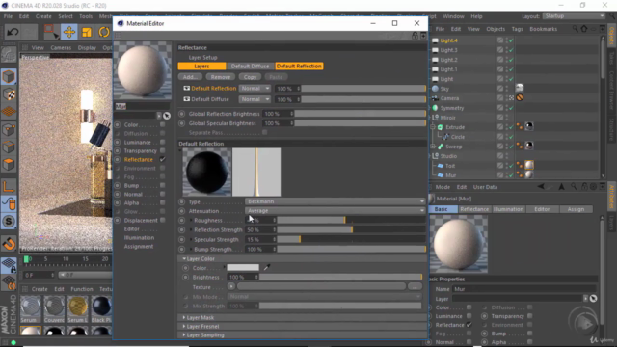Viewport: 617px width, 347px height.
Task: Click the Layer Color white swatch
Action: pos(243,268)
